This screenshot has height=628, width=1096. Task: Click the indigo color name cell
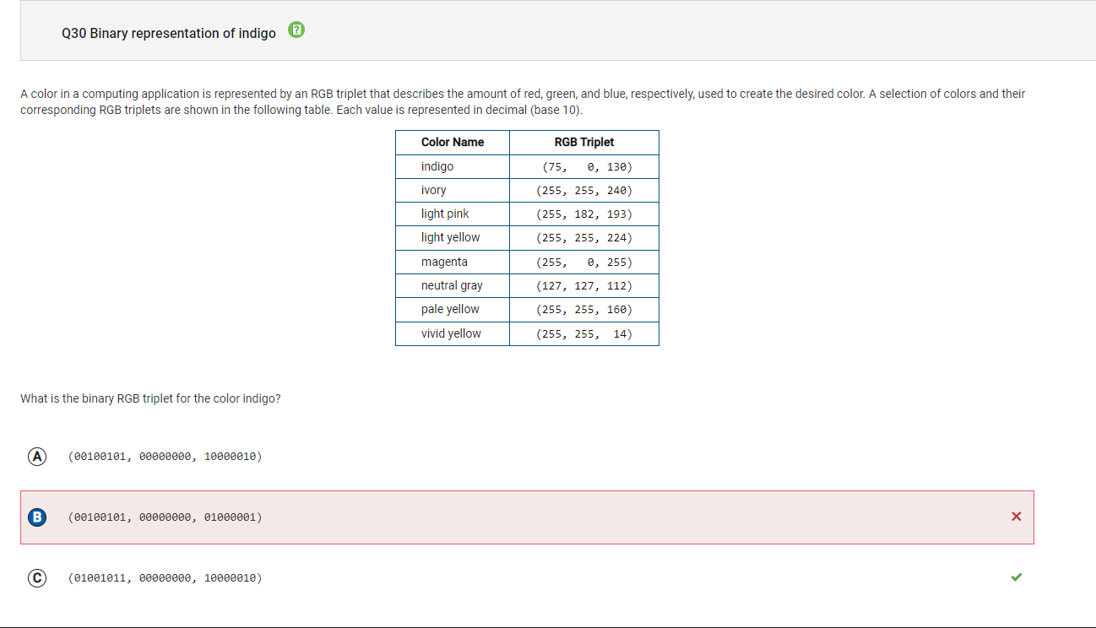coord(453,166)
